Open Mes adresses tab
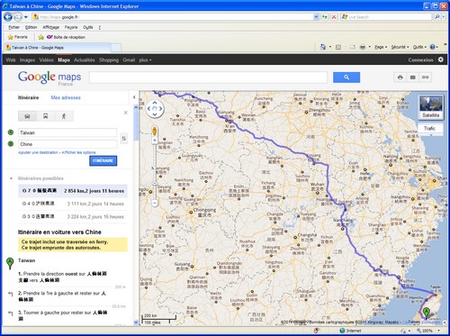 tap(66, 97)
